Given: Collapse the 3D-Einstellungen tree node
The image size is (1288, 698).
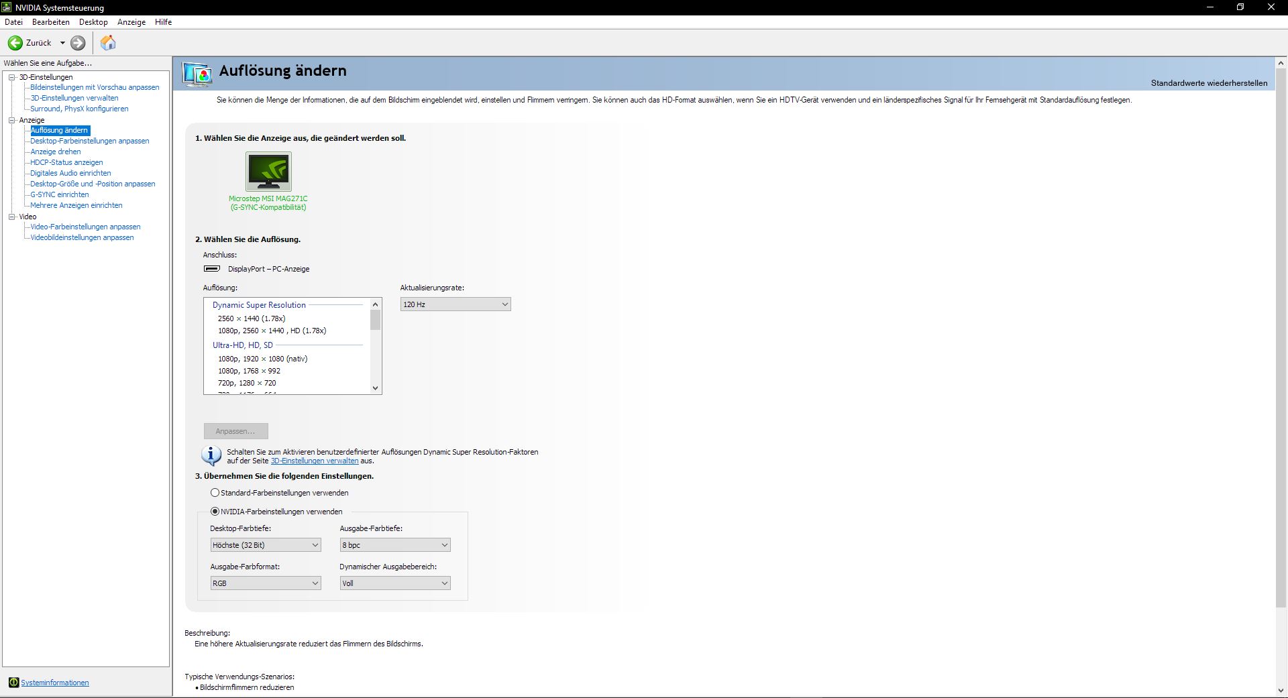Looking at the screenshot, I should point(11,77).
